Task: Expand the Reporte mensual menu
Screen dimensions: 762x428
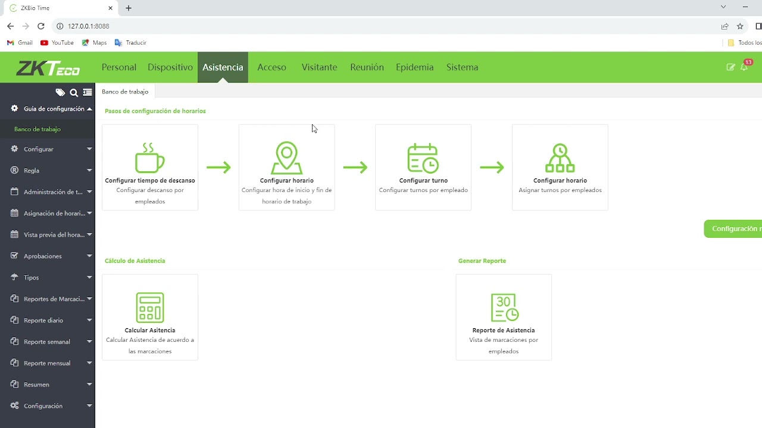Action: tap(48, 363)
